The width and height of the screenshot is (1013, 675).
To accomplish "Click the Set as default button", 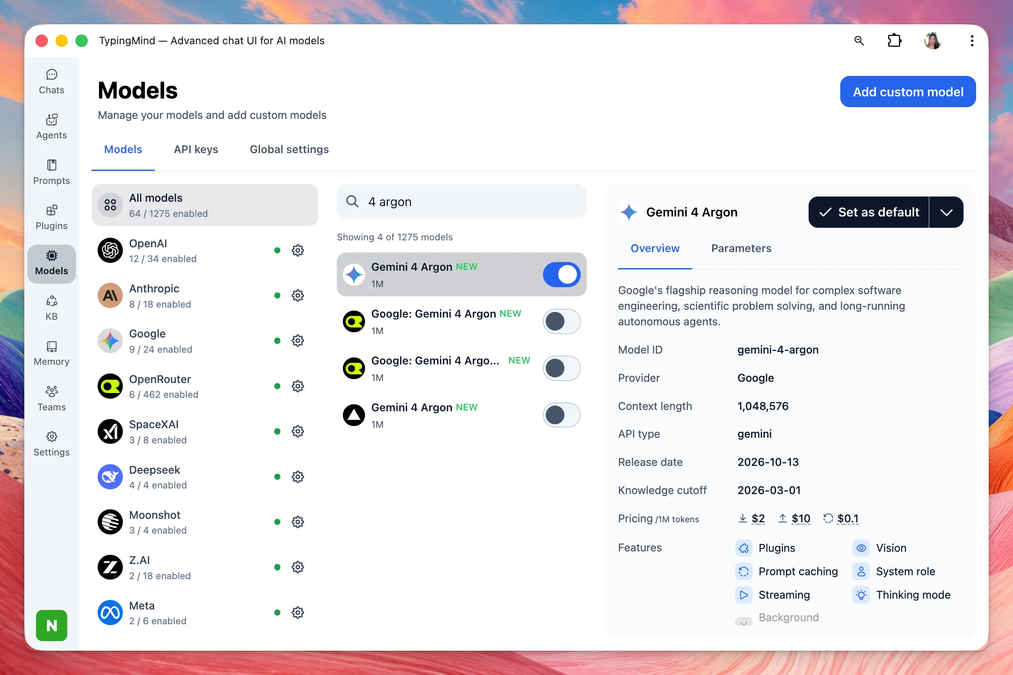I will [869, 212].
